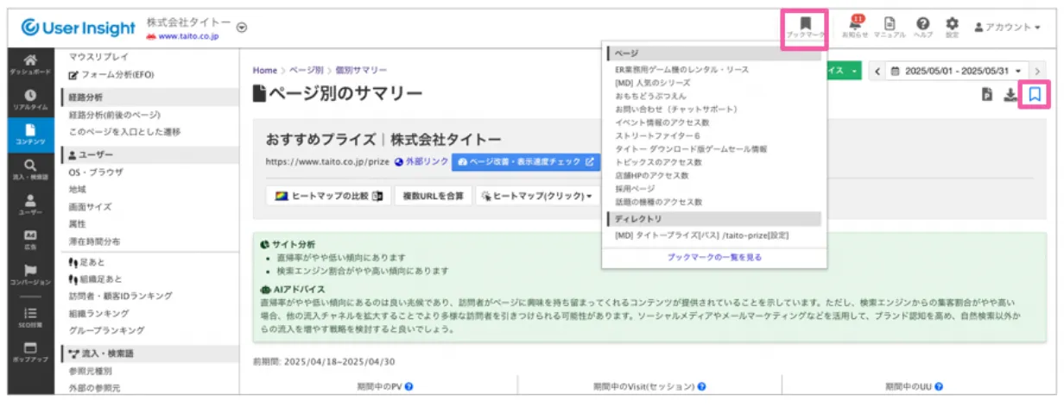The image size is (1064, 407).
Task: Open 店舗HPのアクセス数 bookmark
Action: pos(651,175)
